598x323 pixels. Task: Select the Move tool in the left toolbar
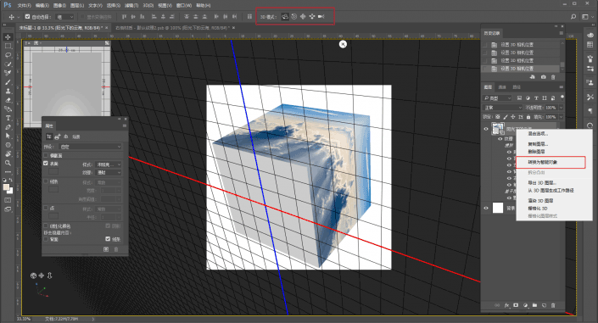point(8,37)
